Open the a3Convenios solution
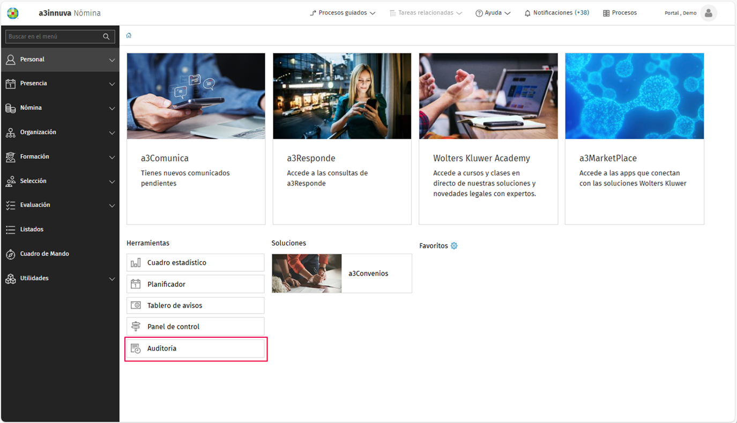Viewport: 737px width, 423px height. point(342,273)
